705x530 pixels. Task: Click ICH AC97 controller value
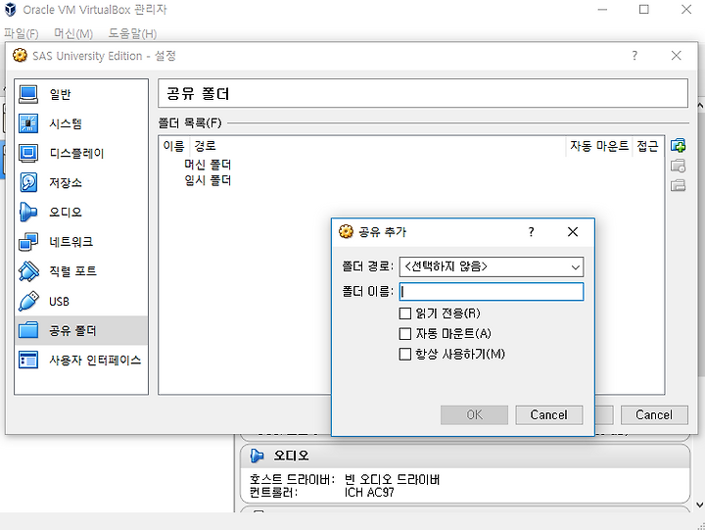[369, 493]
